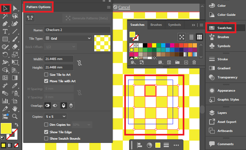The height and width of the screenshot is (150, 246).
Task: Switch Swatches panel to list view
Action: coord(191,37)
